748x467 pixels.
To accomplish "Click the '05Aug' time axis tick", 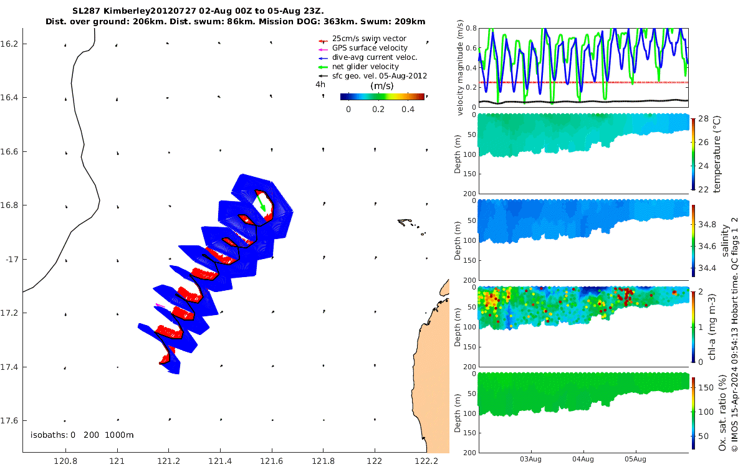I will pyautogui.click(x=636, y=459).
